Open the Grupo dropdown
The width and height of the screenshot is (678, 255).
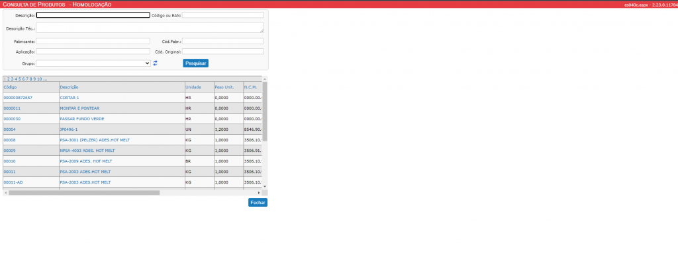pyautogui.click(x=93, y=63)
